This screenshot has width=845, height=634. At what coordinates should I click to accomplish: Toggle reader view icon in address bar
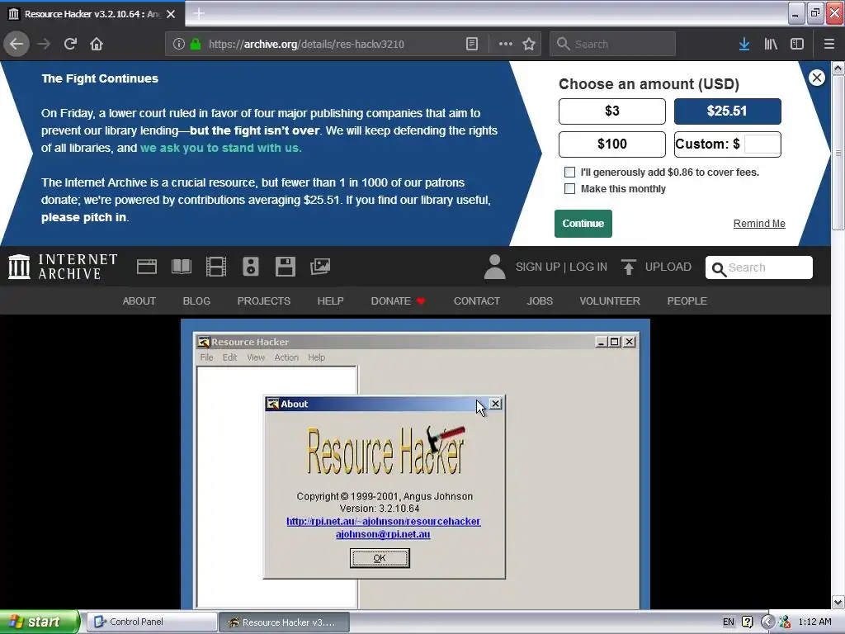point(471,44)
